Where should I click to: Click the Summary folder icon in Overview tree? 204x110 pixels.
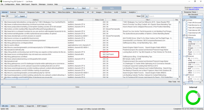click(x=184, y=20)
